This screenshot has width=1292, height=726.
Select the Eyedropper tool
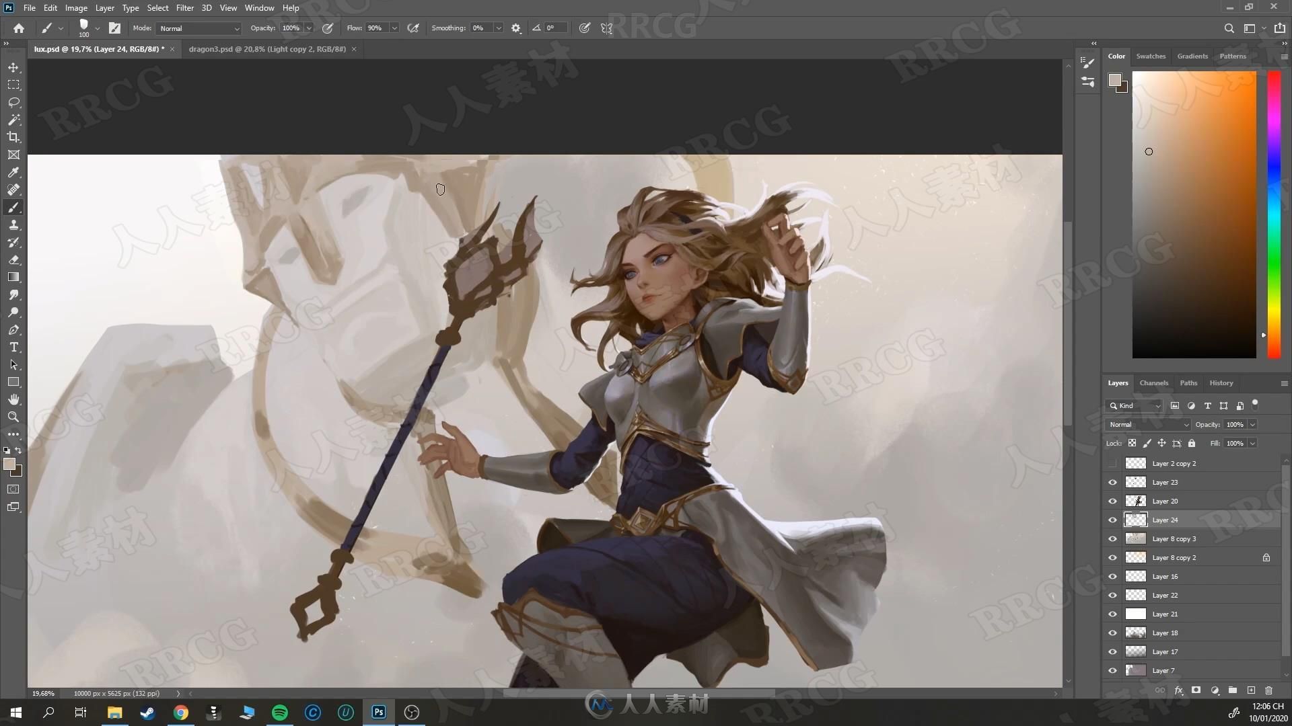[x=13, y=172]
